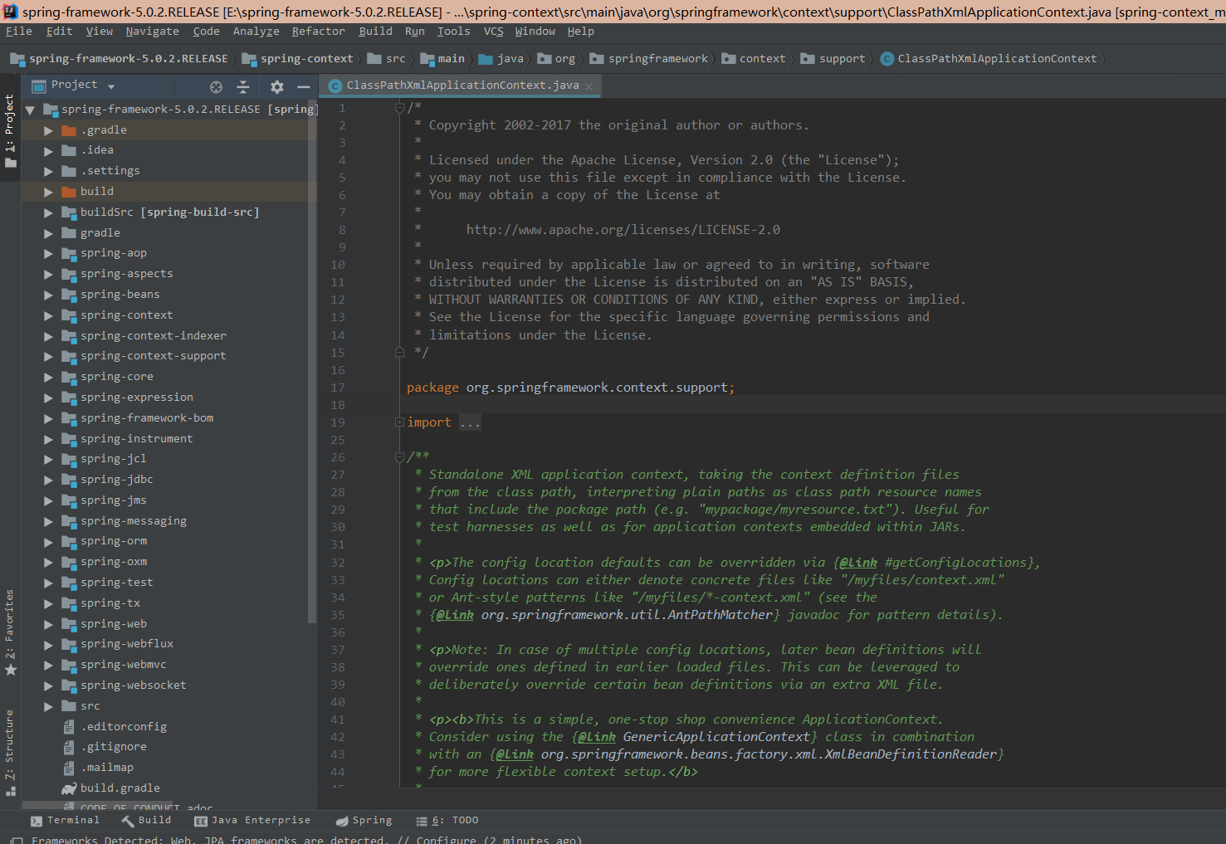
Task: Open the Terminal tool window
Action: (x=65, y=820)
